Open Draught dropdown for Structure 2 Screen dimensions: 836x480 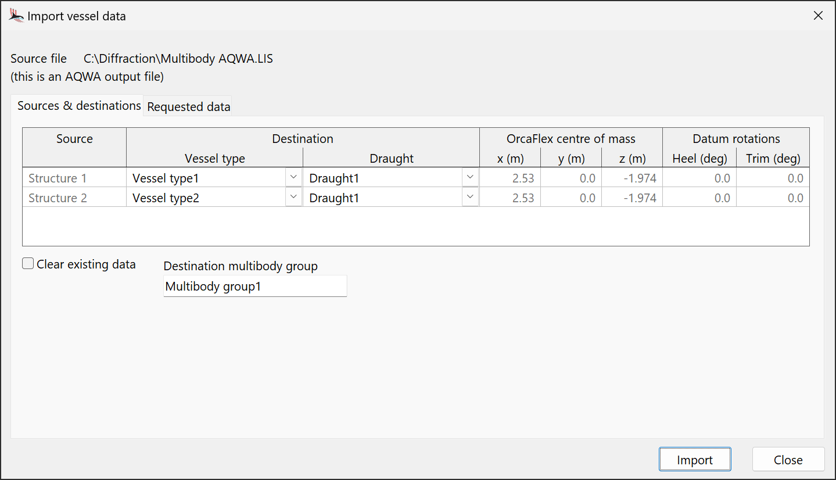click(x=471, y=198)
